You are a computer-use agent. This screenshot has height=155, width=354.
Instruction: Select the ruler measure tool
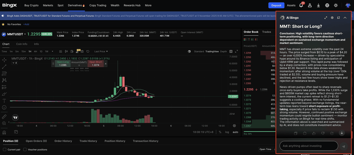(4, 117)
